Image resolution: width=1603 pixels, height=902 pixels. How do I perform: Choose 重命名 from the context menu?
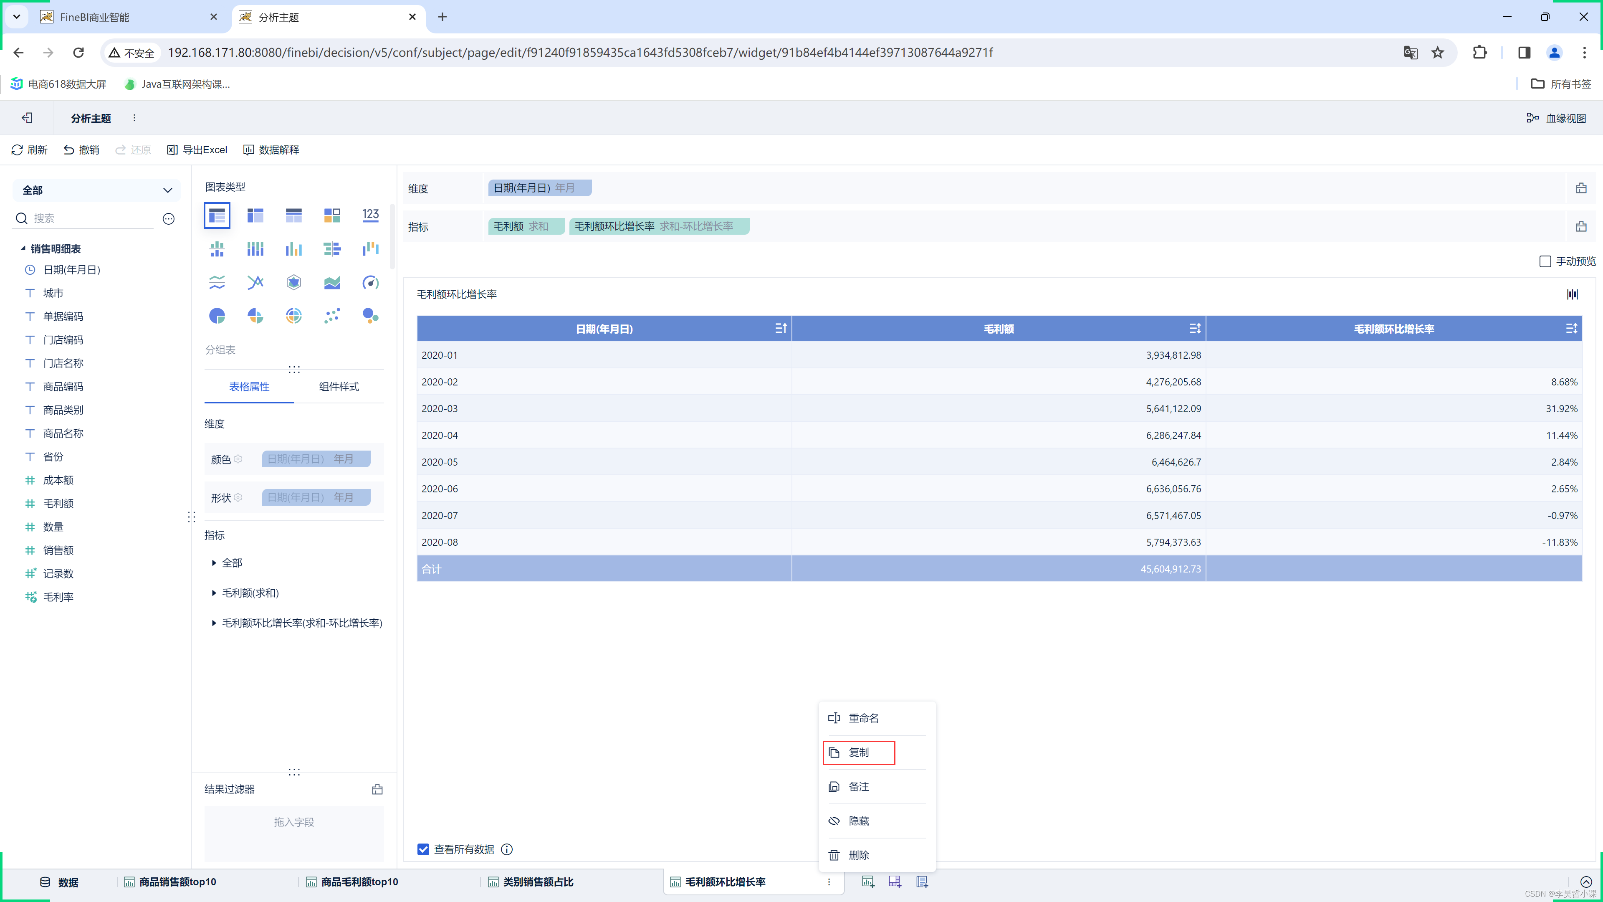click(877, 718)
